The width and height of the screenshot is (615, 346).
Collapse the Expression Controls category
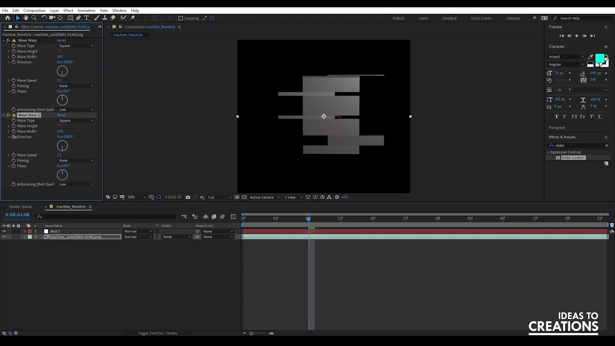tap(548, 152)
